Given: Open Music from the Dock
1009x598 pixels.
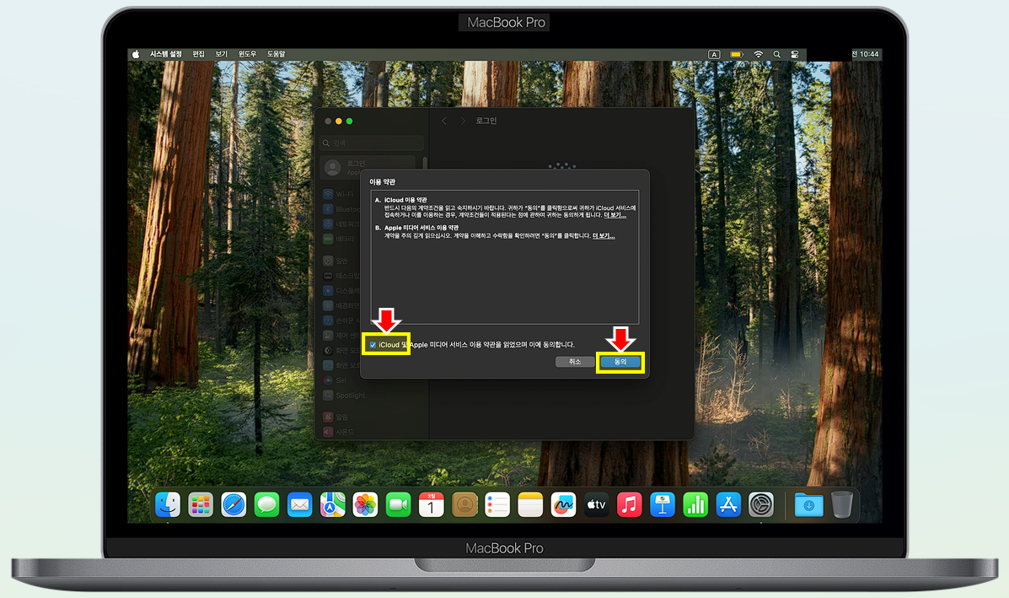Looking at the screenshot, I should (630, 504).
